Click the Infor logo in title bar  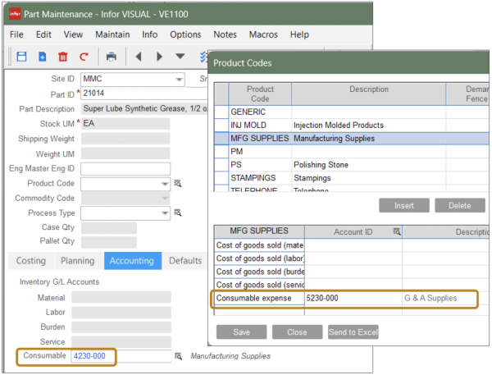(15, 14)
